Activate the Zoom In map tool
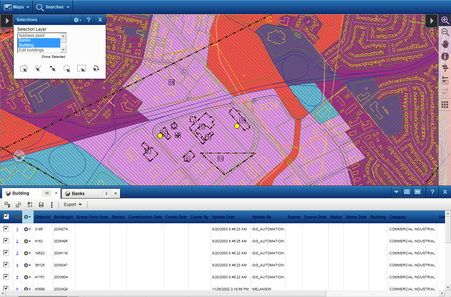The height and width of the screenshot is (297, 451). 445,20
